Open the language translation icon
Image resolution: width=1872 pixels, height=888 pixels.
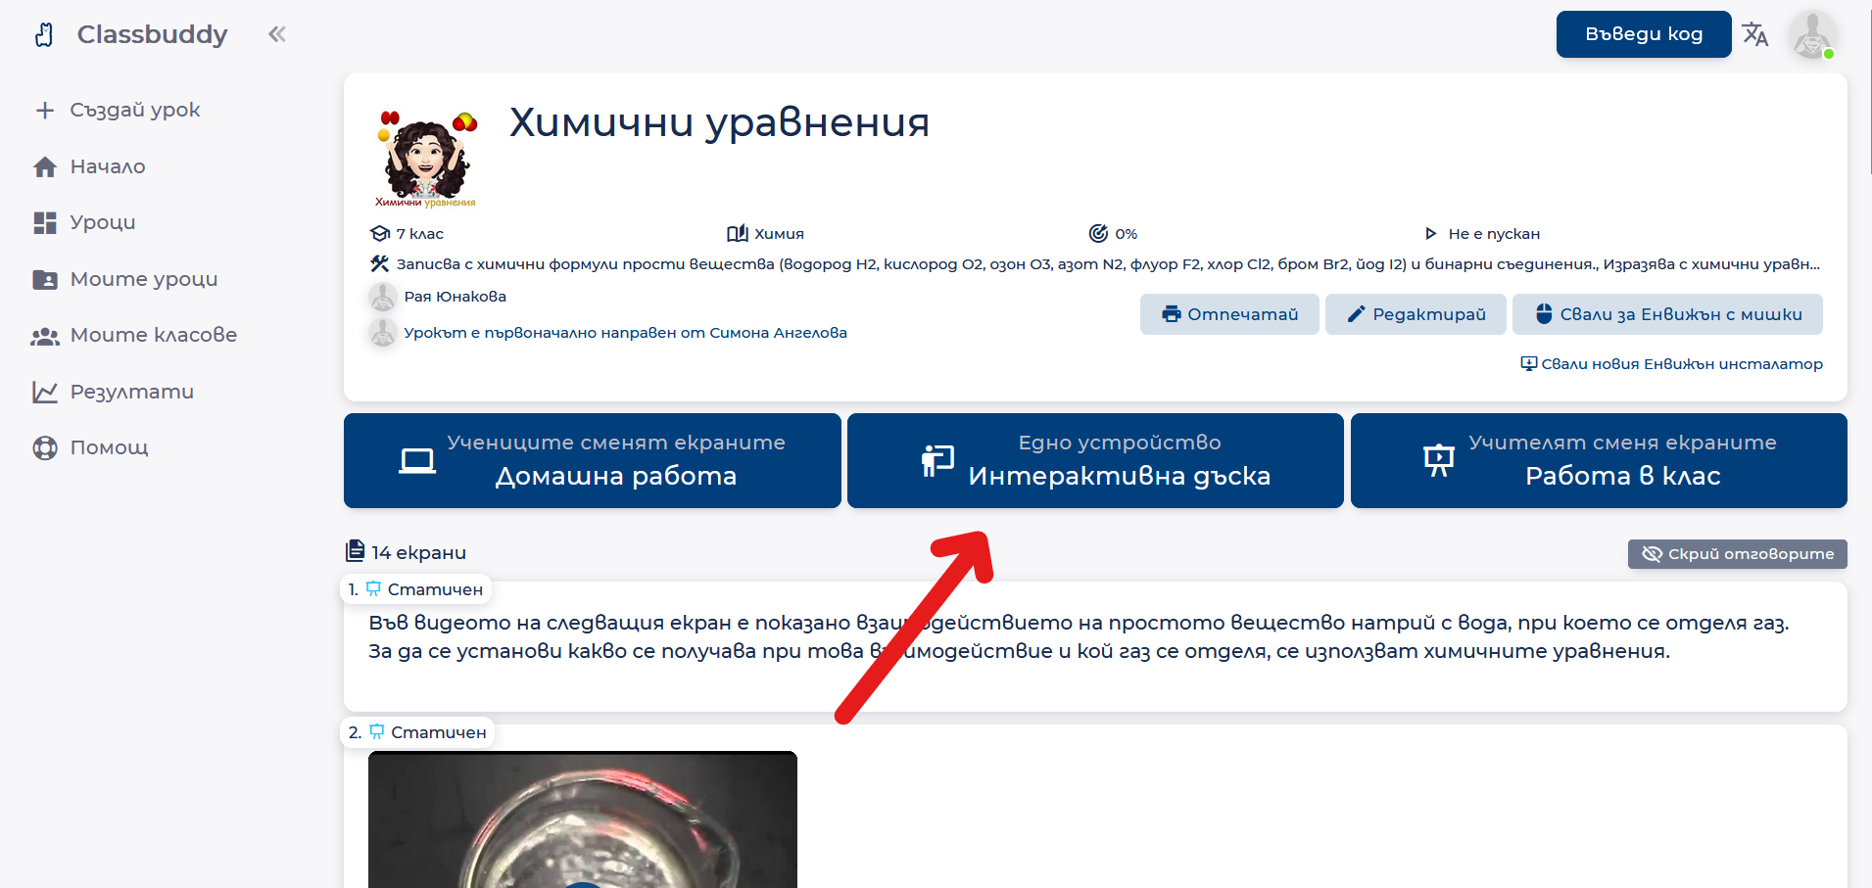1754,35
